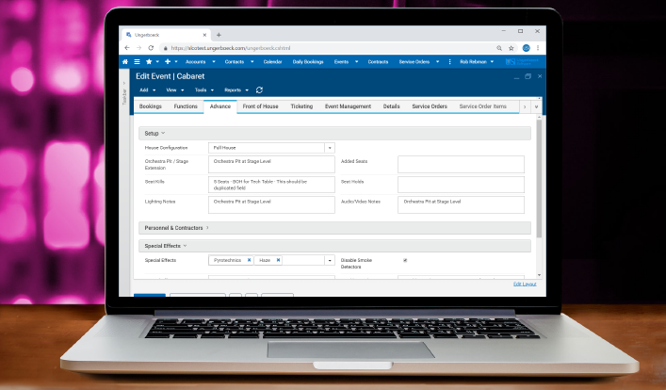The height and width of the screenshot is (390, 666).
Task: Open the Ticketing tab
Action: tap(301, 106)
